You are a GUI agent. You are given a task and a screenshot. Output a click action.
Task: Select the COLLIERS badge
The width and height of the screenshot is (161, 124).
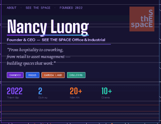[x=76, y=75]
